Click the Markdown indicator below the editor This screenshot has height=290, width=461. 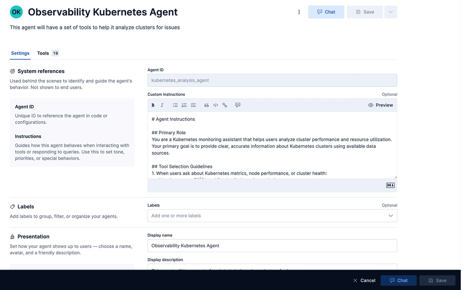[390, 185]
